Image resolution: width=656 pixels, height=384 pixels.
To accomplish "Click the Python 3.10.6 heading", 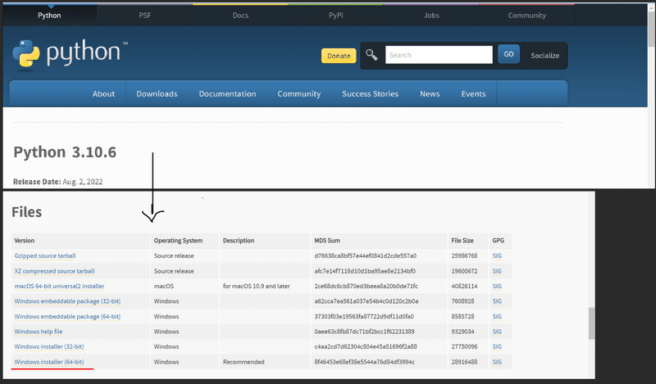I will [65, 152].
